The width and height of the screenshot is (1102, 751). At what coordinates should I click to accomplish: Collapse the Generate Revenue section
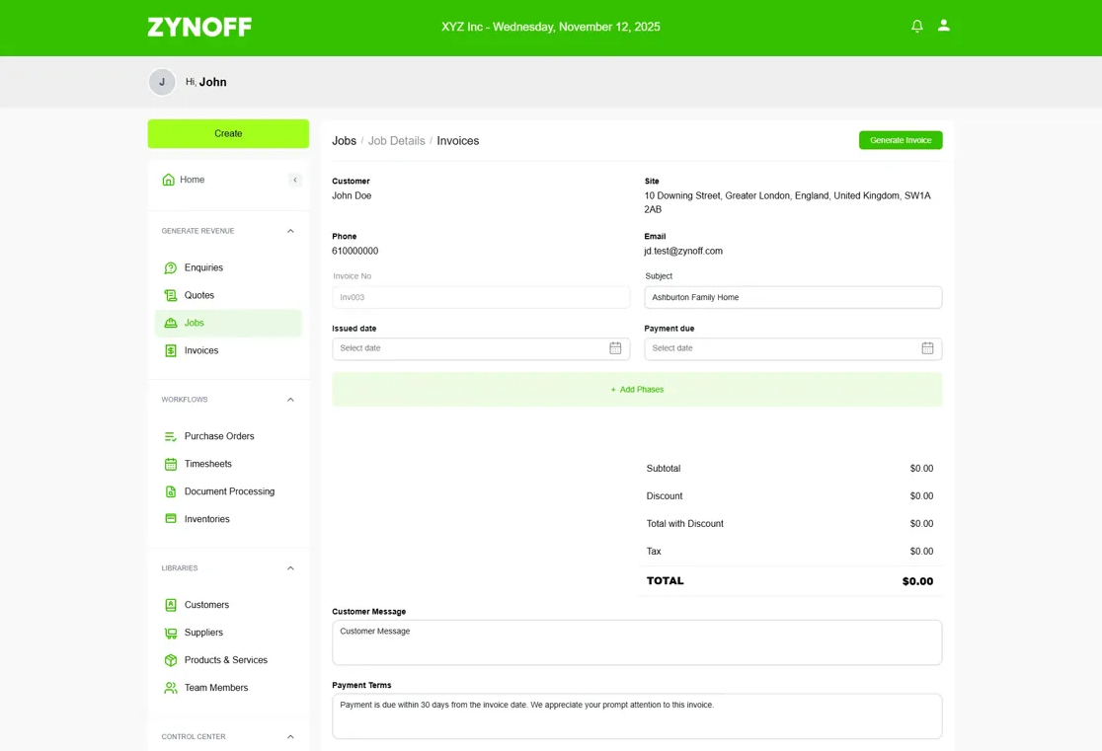pos(290,231)
